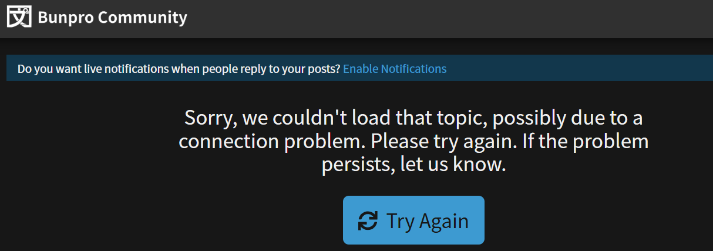
Task: Click the word "Bunpro" in the header
Action: coord(65,18)
